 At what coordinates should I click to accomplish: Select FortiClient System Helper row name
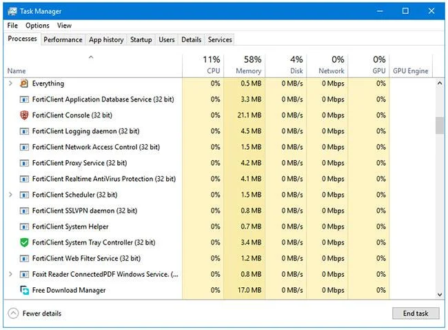(70, 226)
